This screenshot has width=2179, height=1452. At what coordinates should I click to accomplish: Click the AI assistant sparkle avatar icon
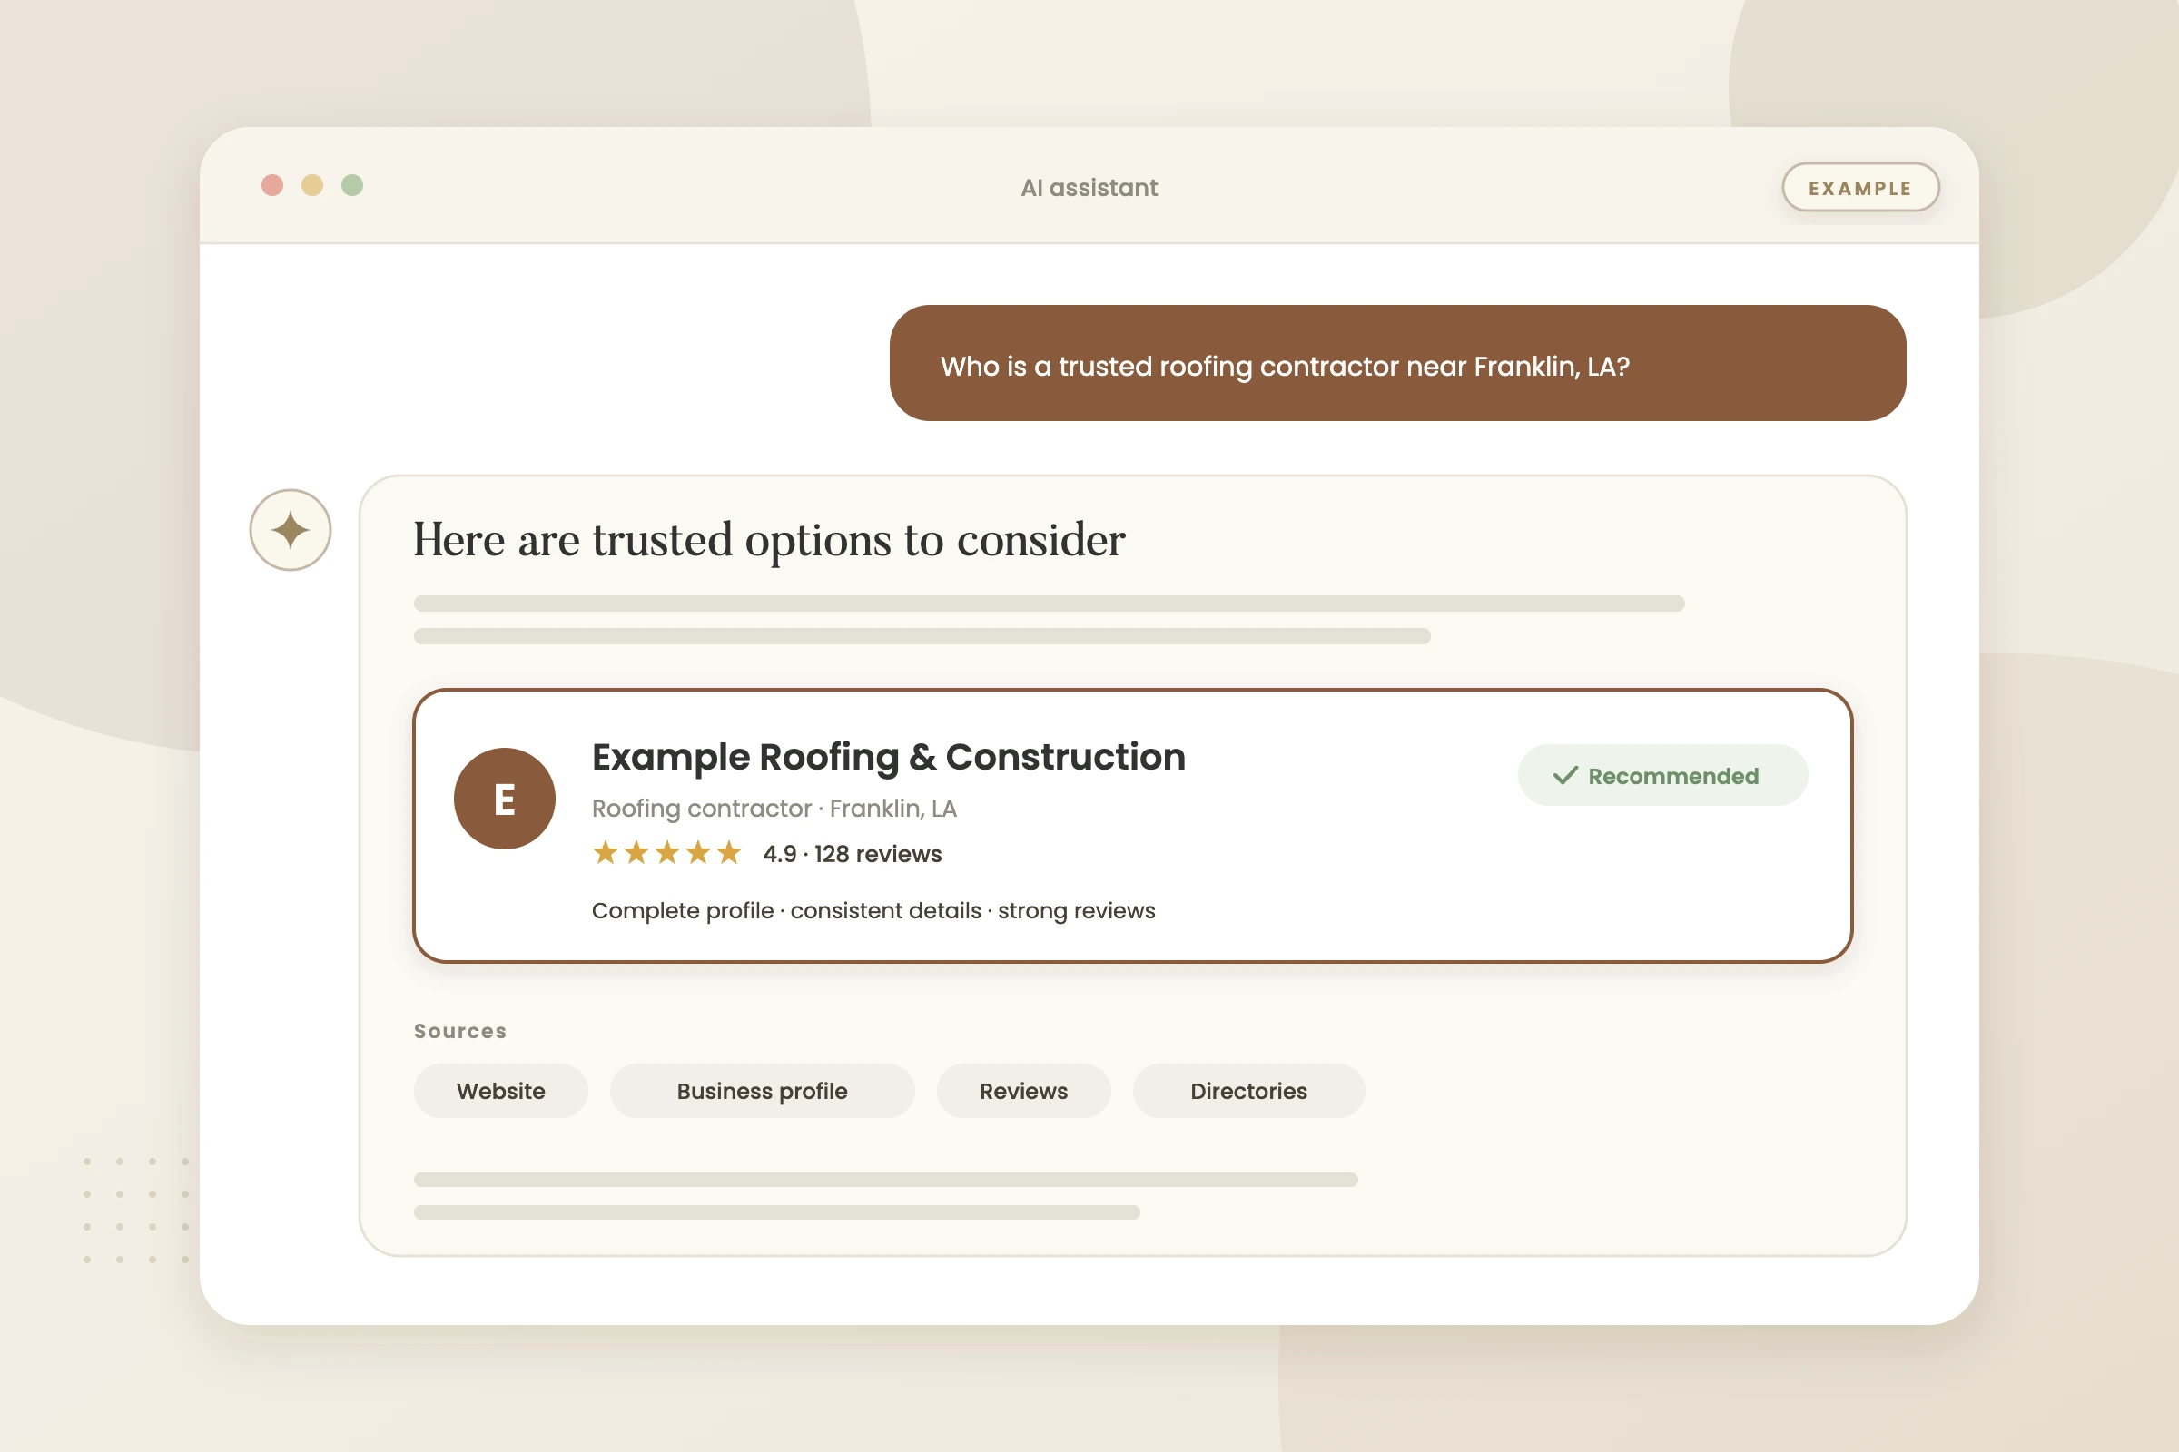click(291, 530)
